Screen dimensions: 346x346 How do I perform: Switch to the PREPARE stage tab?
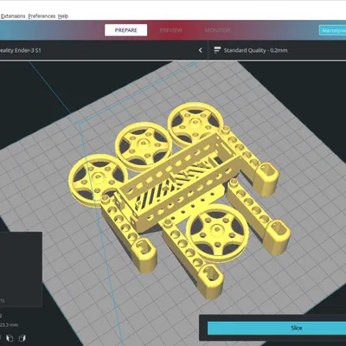[x=126, y=30]
